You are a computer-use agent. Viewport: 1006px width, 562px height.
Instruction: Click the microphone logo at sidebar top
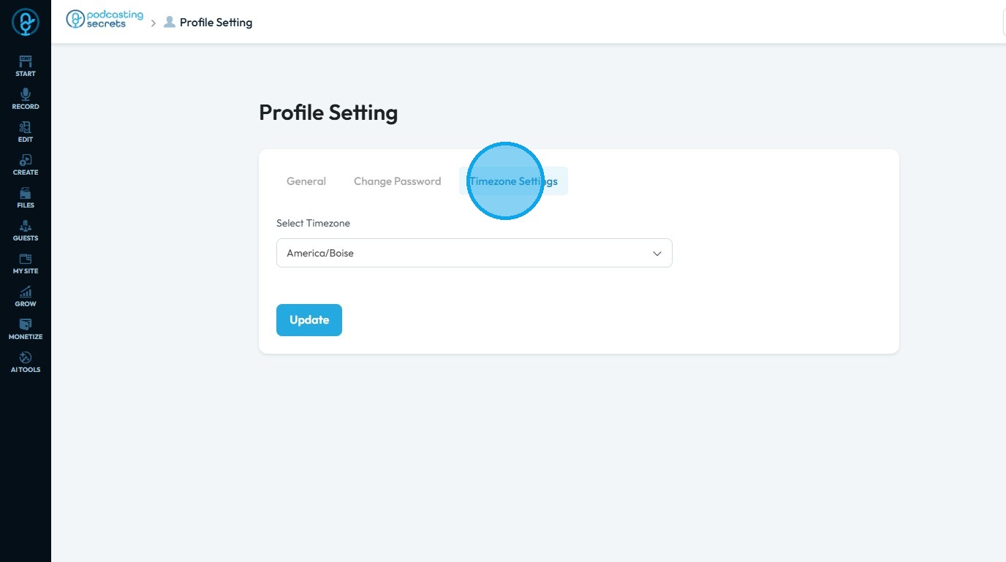[26, 23]
